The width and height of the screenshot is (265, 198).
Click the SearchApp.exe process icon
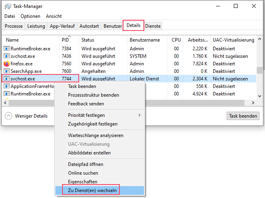(7, 71)
